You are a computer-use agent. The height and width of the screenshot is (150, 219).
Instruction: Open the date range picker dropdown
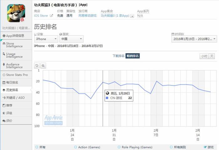[x=194, y=39]
